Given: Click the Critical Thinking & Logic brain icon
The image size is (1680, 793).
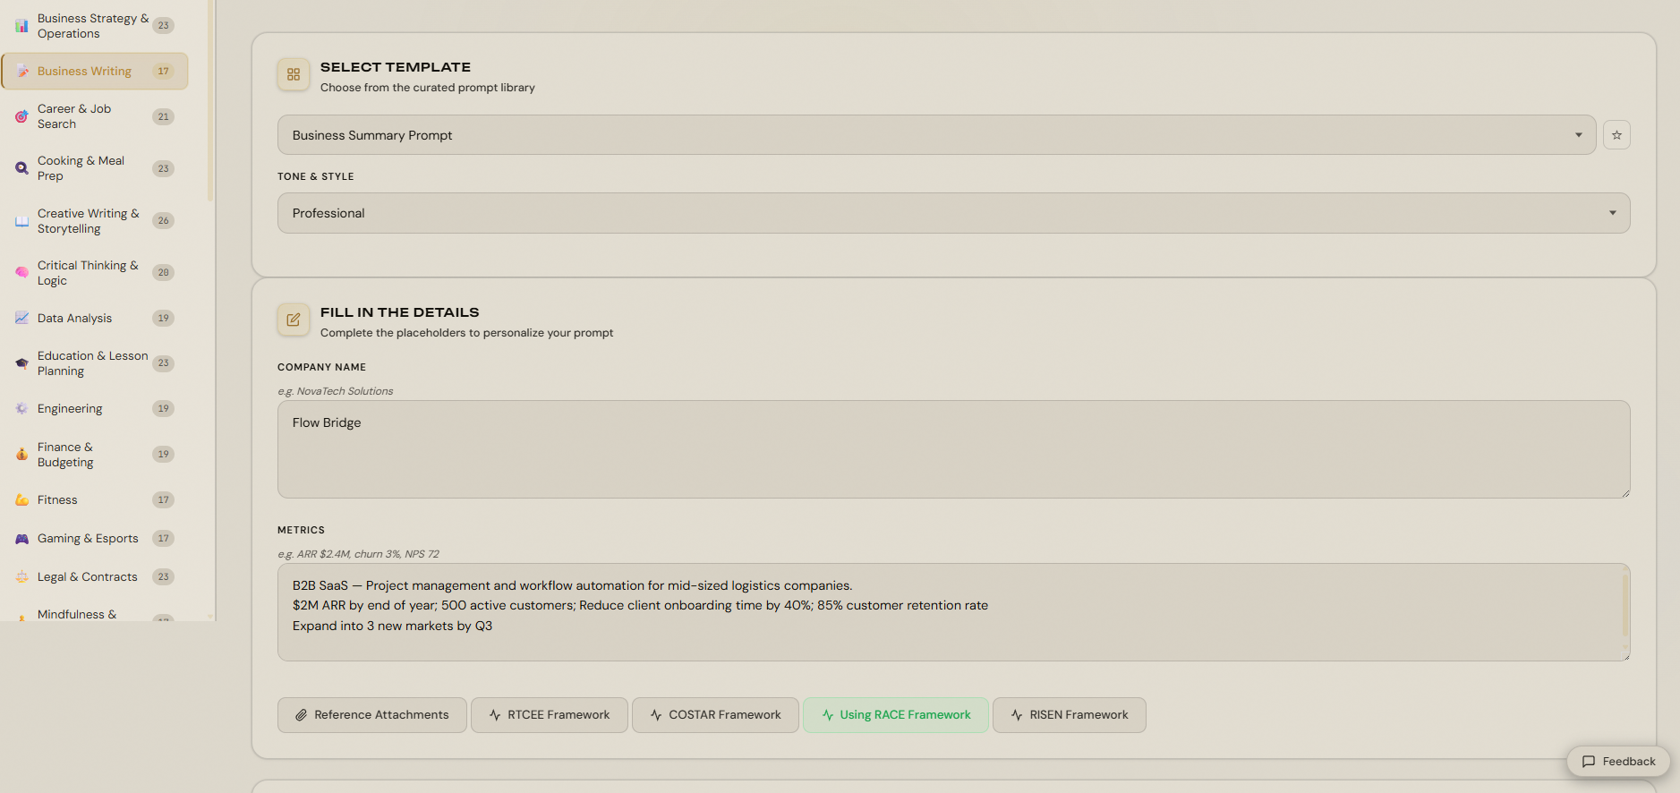Looking at the screenshot, I should [21, 273].
